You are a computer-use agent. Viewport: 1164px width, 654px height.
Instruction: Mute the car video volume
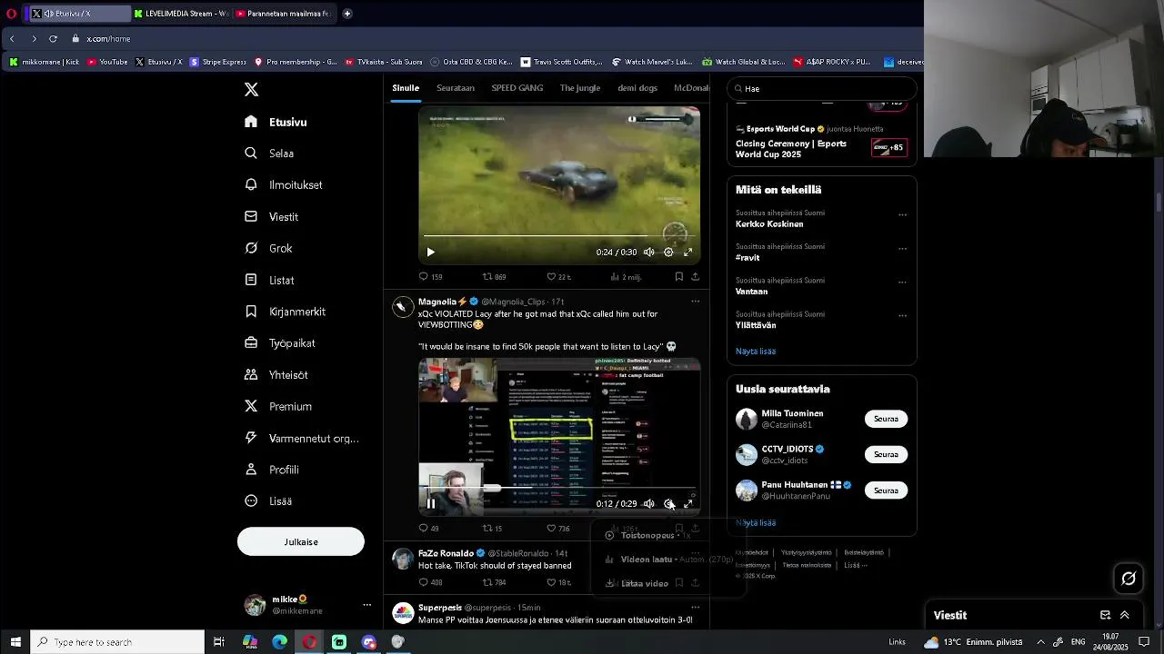(x=649, y=253)
